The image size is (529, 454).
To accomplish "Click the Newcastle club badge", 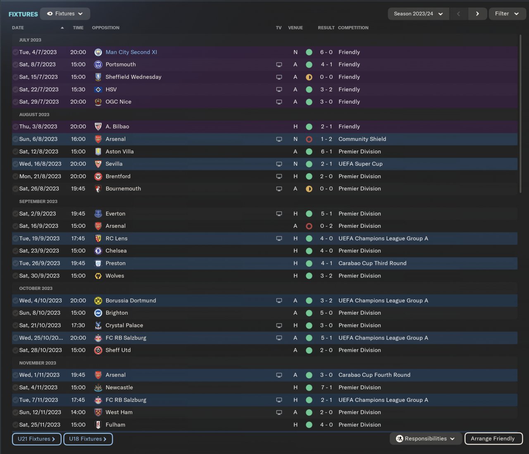I will (x=98, y=387).
